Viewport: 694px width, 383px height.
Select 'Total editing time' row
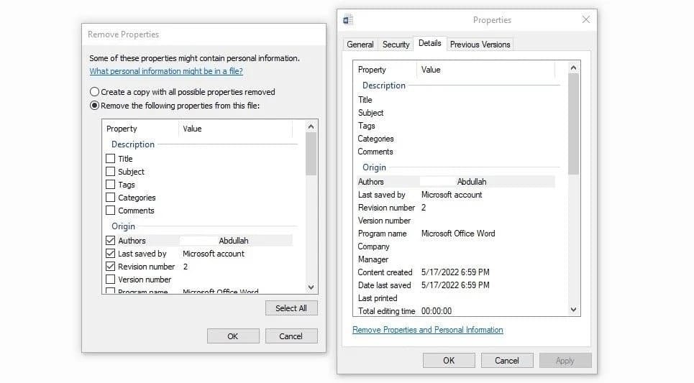point(455,311)
